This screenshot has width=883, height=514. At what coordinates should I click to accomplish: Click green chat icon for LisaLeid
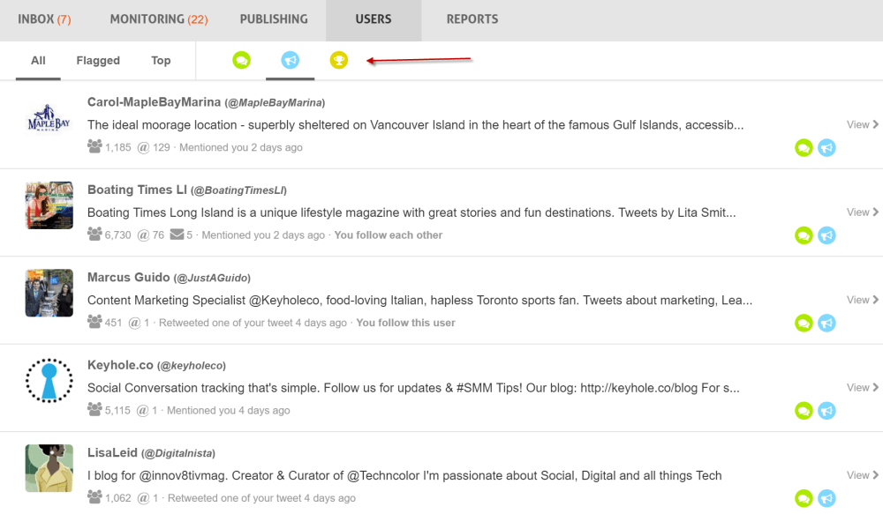click(804, 498)
